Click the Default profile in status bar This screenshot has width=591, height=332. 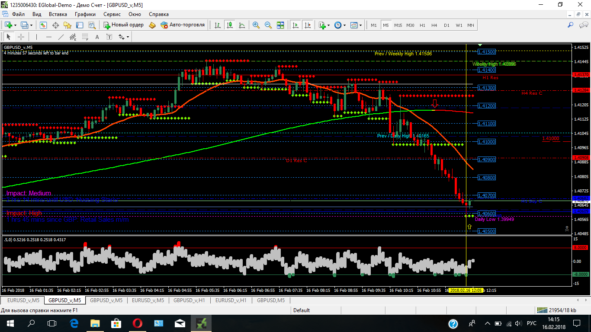pos(302,310)
